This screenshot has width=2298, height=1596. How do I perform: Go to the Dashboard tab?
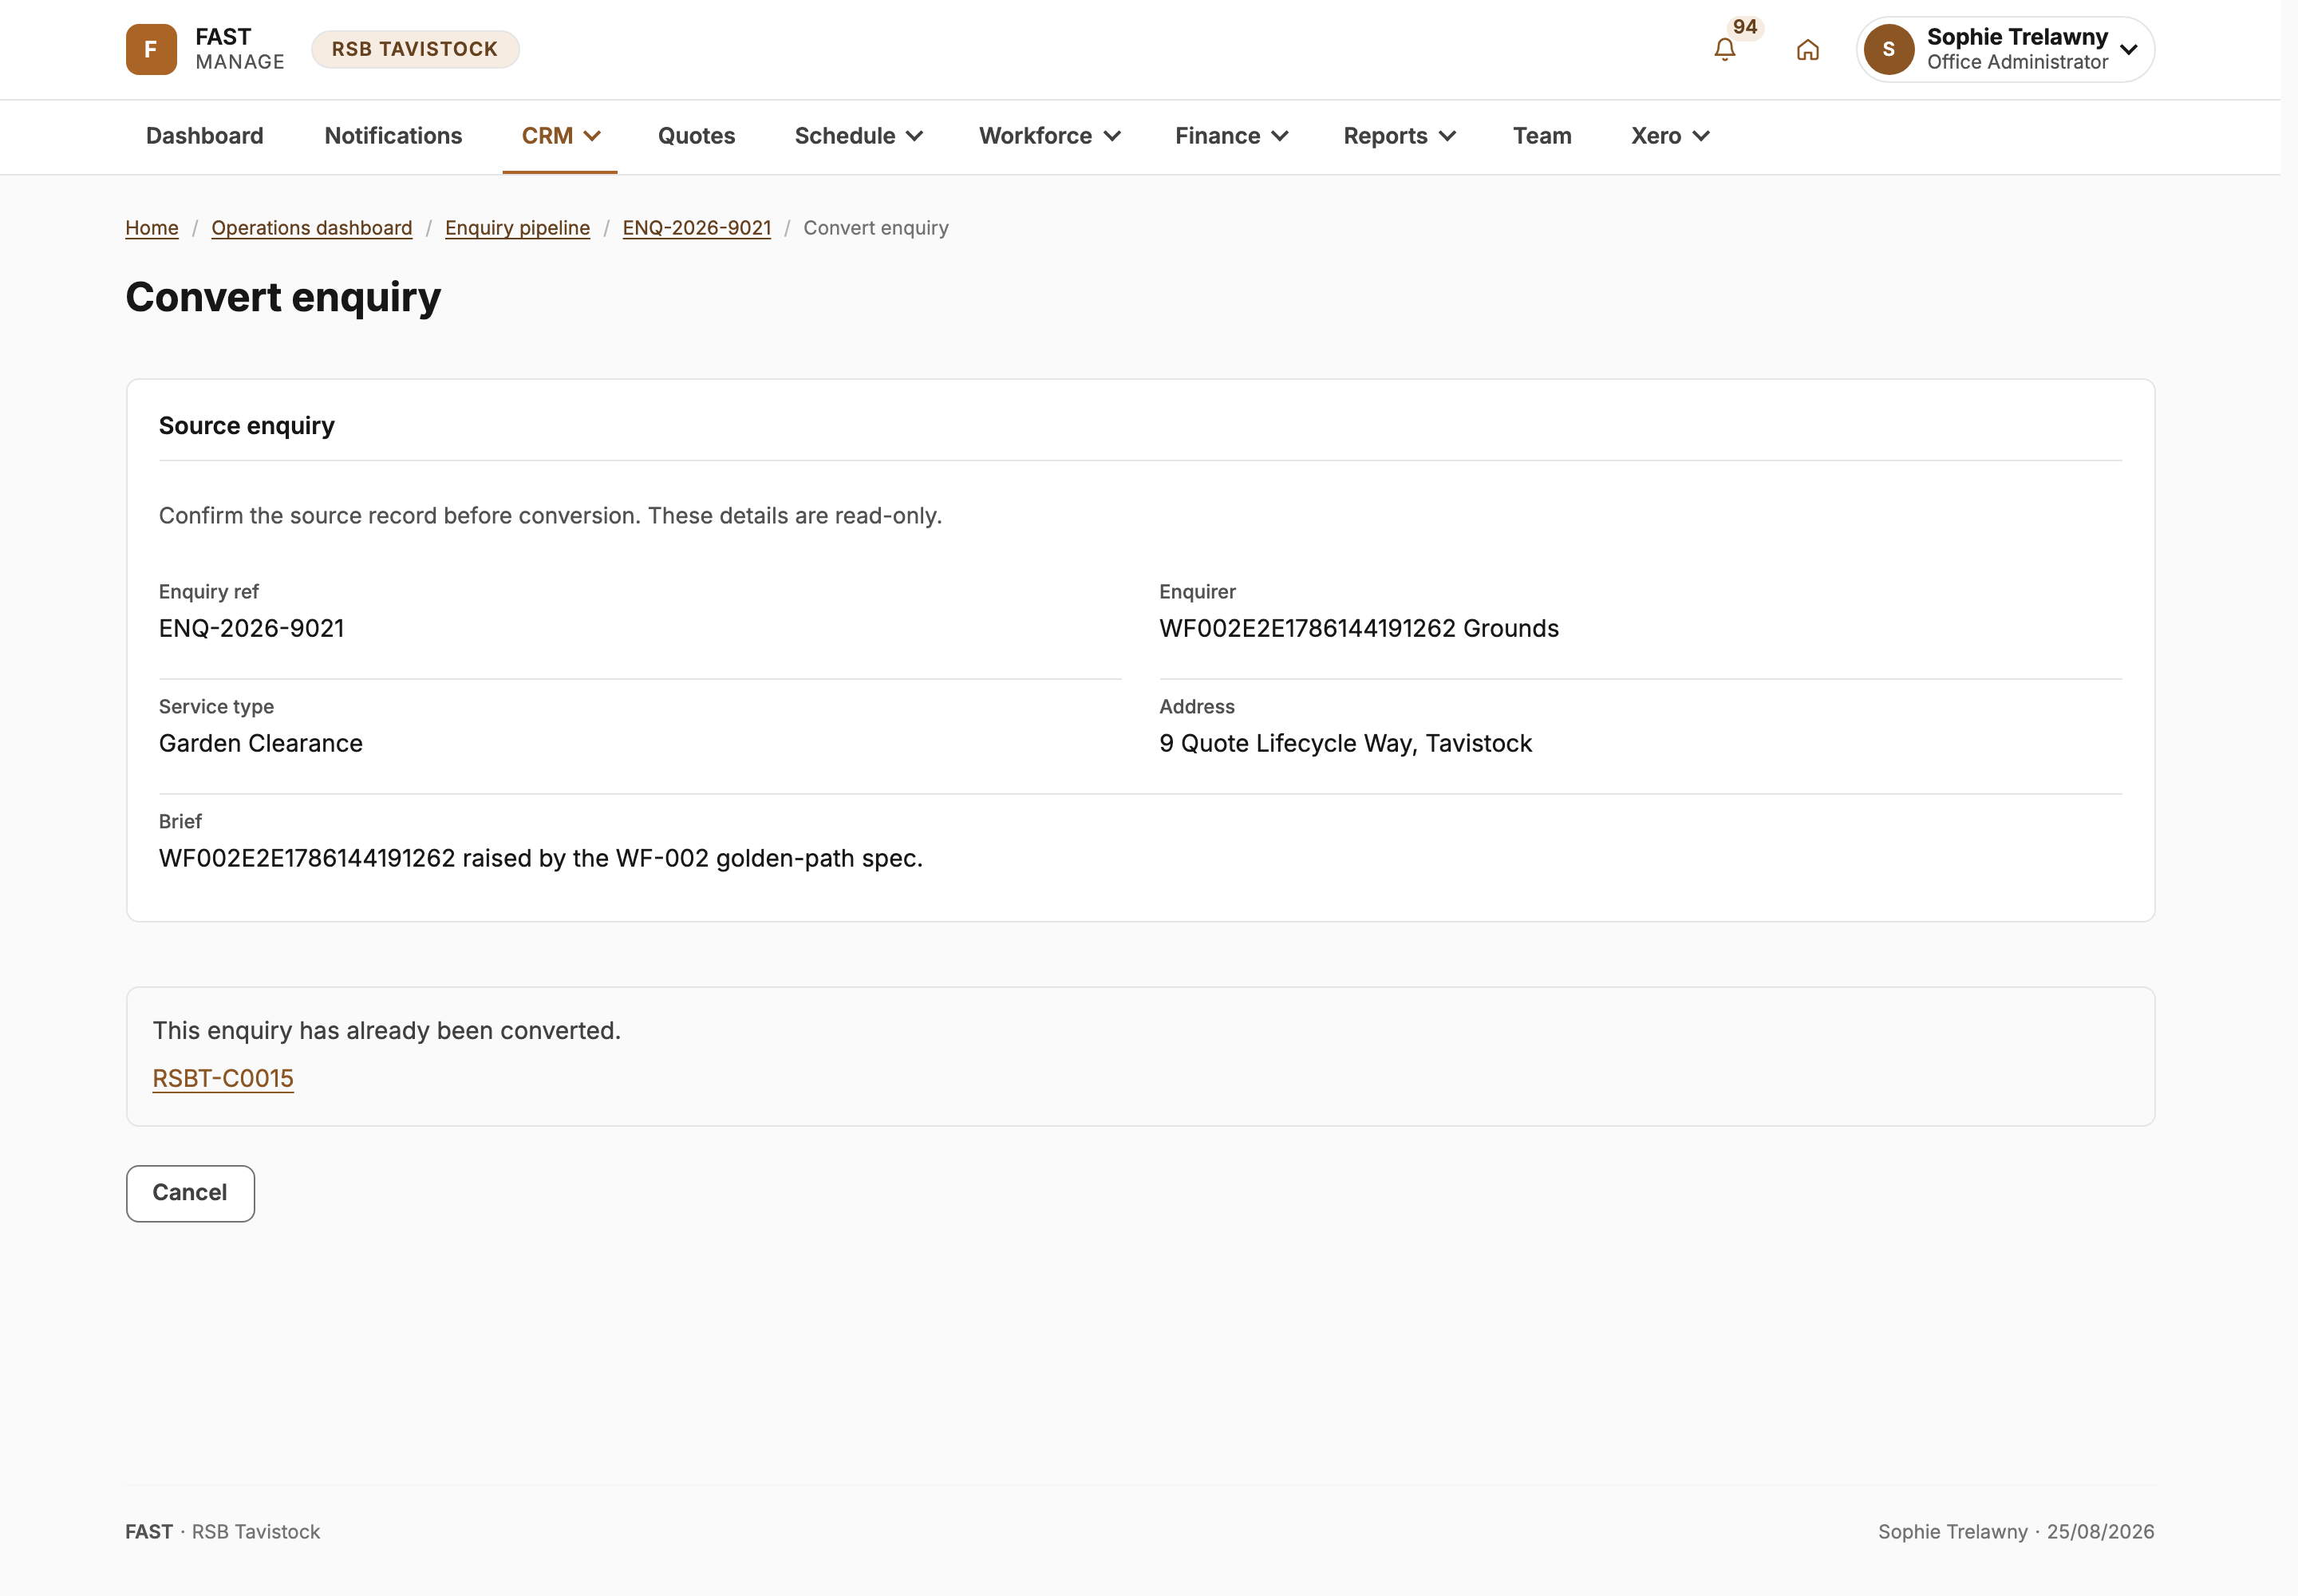click(205, 136)
